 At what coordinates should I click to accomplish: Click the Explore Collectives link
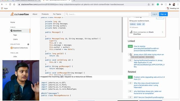point(20,48)
